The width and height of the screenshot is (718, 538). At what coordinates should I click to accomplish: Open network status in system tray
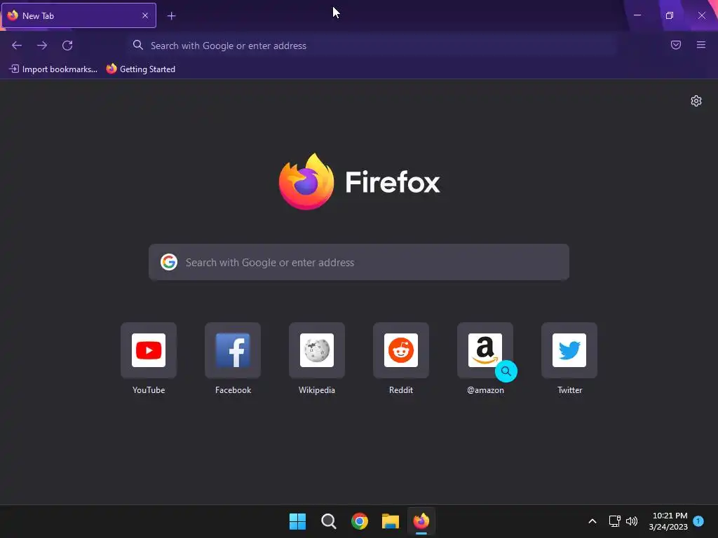coord(614,521)
